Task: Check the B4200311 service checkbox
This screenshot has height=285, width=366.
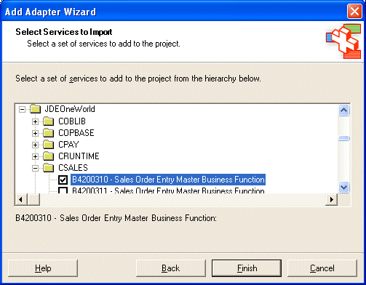Action: [63, 190]
